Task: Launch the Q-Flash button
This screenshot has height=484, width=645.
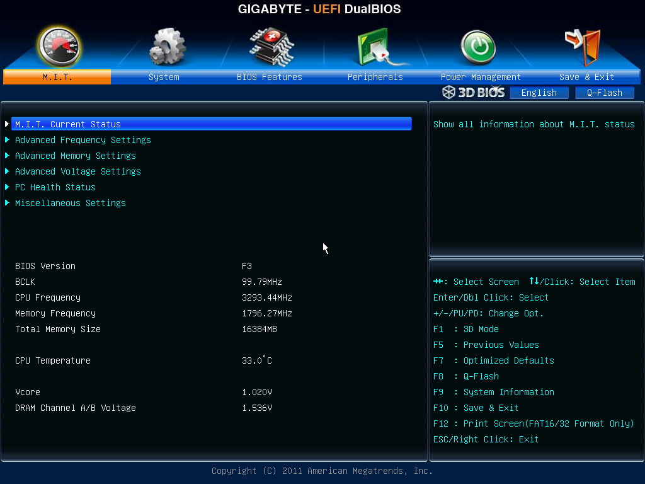Action: (x=604, y=93)
